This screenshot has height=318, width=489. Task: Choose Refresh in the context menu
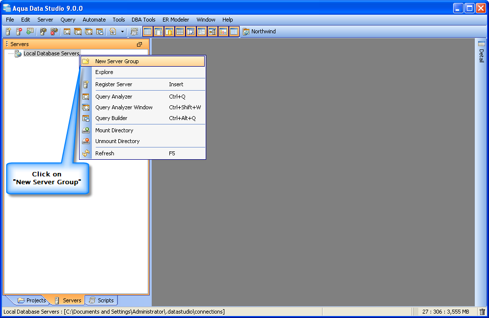(x=143, y=153)
